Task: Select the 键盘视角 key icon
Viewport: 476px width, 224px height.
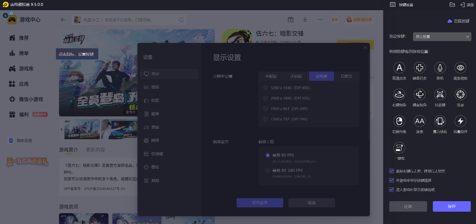Action: (419, 94)
